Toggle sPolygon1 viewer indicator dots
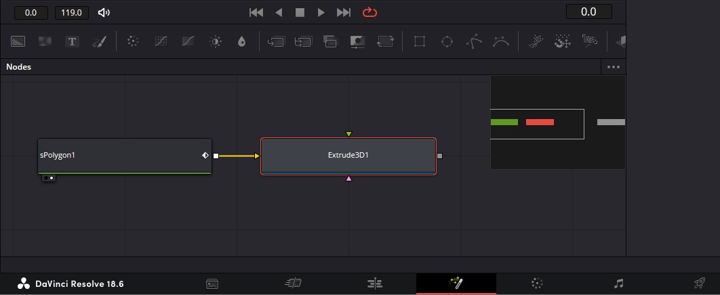Image resolution: width=720 pixels, height=295 pixels. [49, 178]
